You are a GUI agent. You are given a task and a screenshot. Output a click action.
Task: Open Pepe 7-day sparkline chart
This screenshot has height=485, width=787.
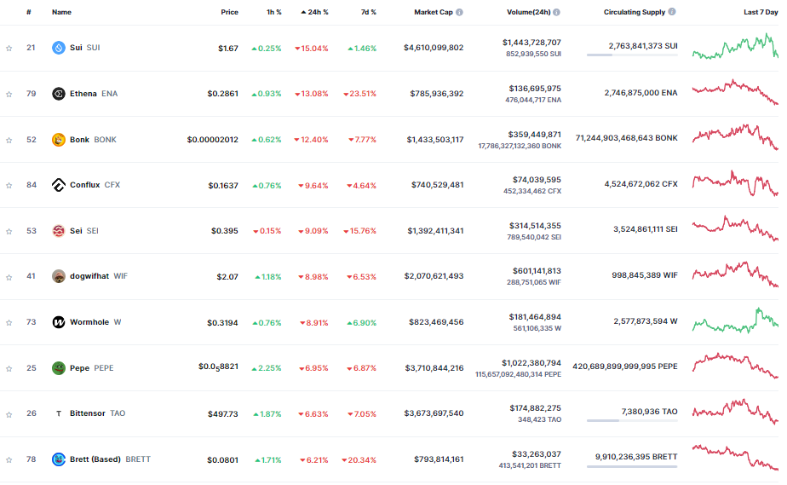tap(735, 366)
